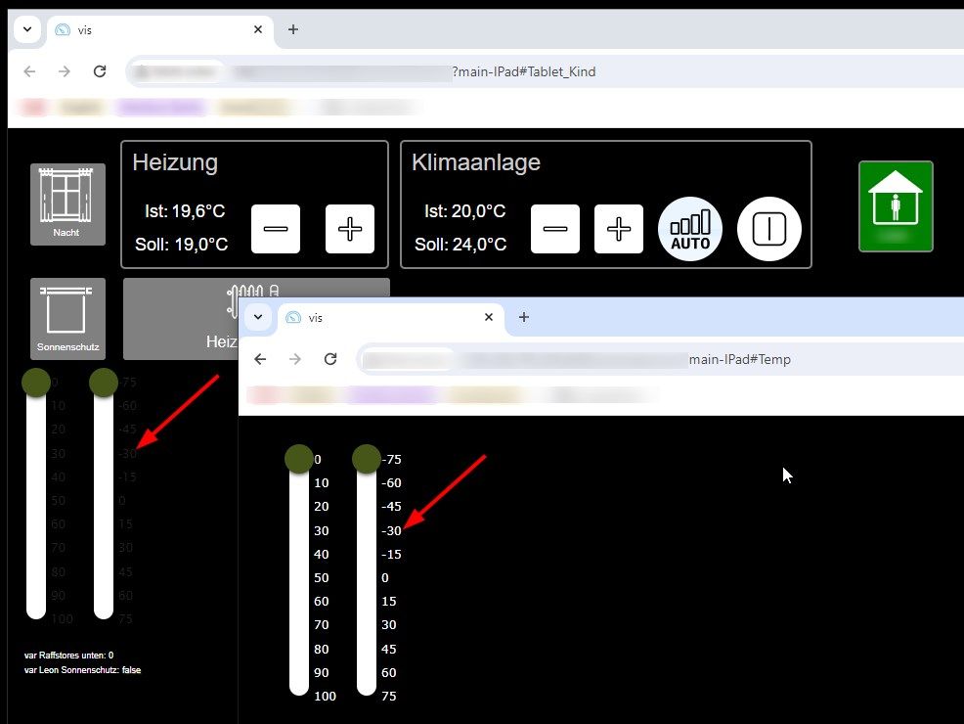Open tab search dropdown in front window
This screenshot has height=724, width=964.
pyautogui.click(x=258, y=317)
